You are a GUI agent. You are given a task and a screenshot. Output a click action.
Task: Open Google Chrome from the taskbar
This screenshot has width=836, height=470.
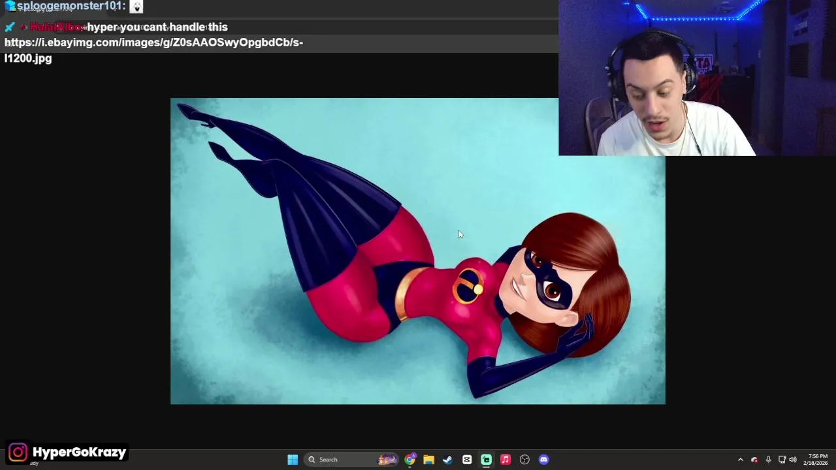[x=410, y=460]
